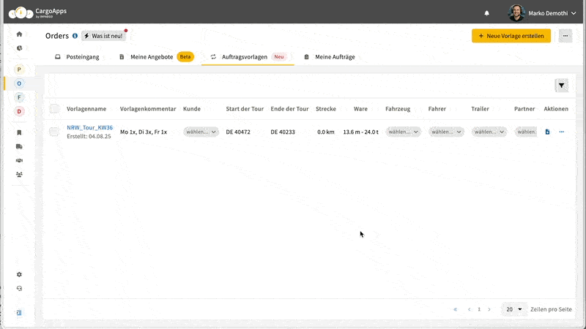The image size is (586, 329).
Task: Open the Trailer wählen dropdown
Action: [x=489, y=132]
